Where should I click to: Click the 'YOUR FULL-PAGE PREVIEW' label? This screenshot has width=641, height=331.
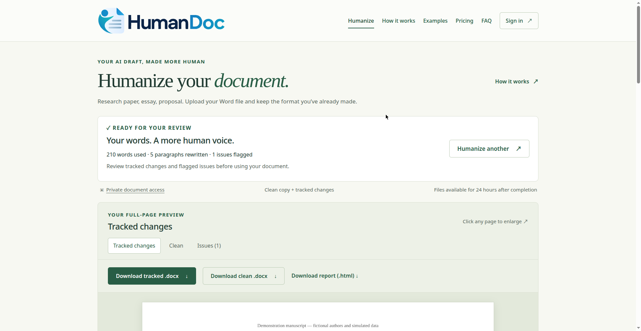[x=146, y=215]
